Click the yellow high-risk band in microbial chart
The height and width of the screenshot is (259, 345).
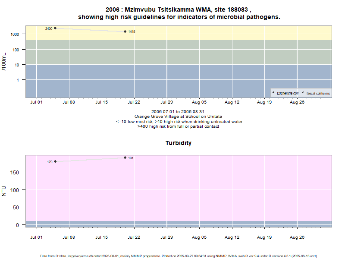[216, 32]
